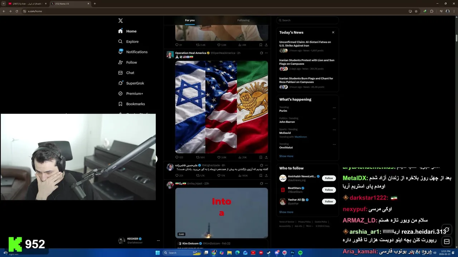Switch to the For you tab
The width and height of the screenshot is (458, 257).
190,20
